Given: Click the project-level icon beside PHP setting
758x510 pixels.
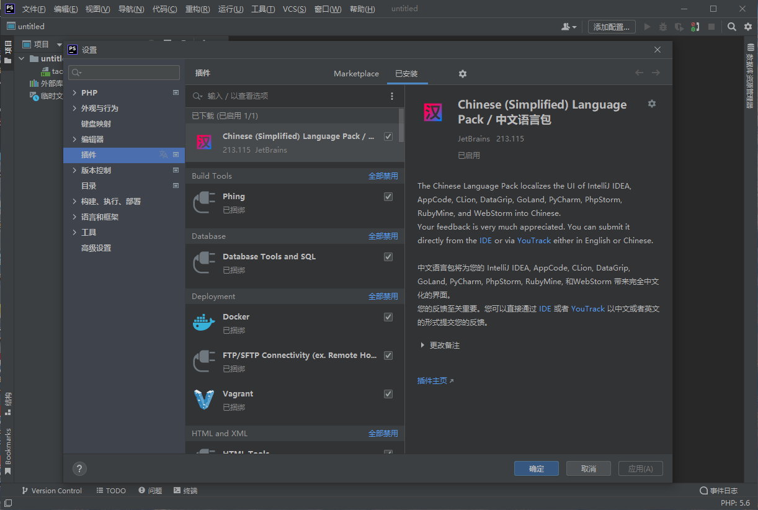Looking at the screenshot, I should pos(176,92).
